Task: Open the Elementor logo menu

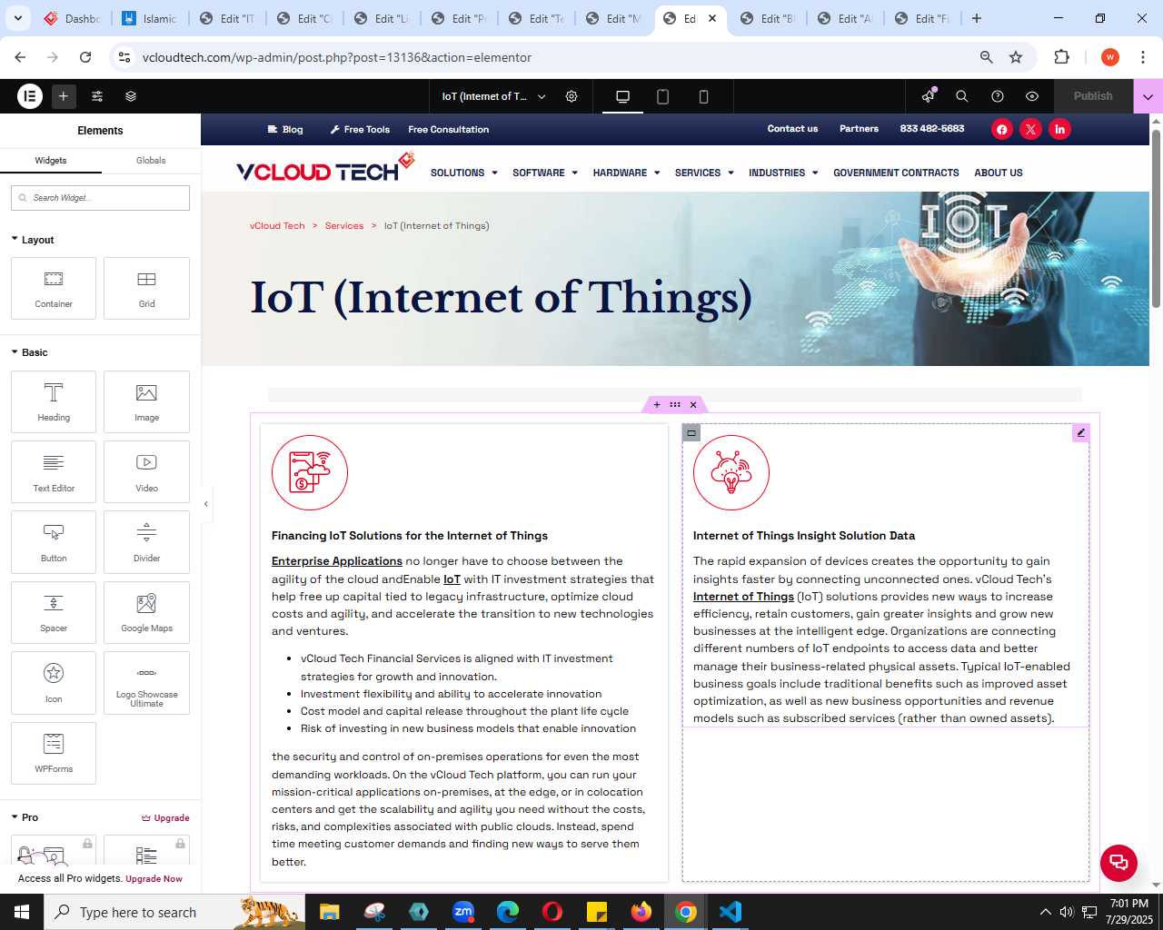Action: pyautogui.click(x=30, y=95)
